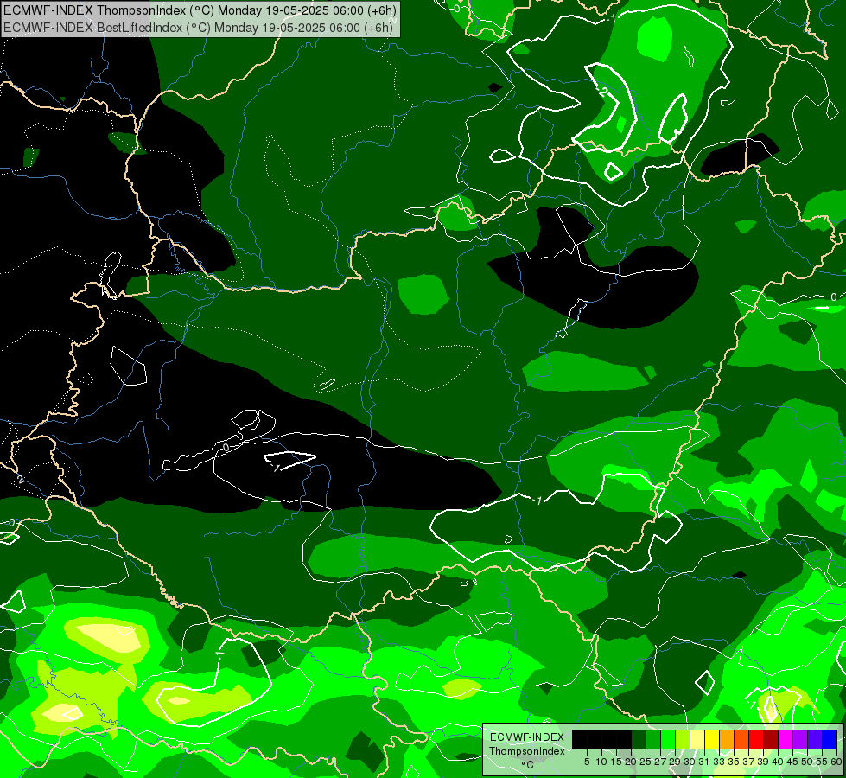The image size is (846, 778).
Task: Click the legend tick value 10
Action: click(x=601, y=762)
